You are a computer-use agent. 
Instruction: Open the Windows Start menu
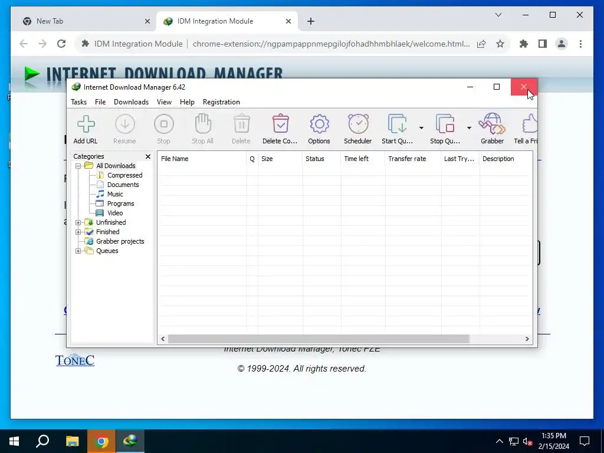point(14,441)
